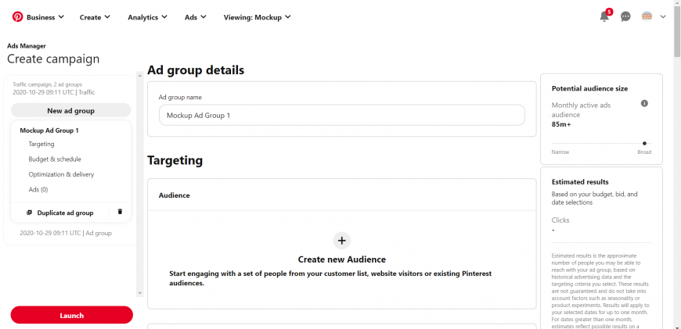Image resolution: width=681 pixels, height=329 pixels.
Task: Click the plus icon to create audience
Action: pos(342,241)
